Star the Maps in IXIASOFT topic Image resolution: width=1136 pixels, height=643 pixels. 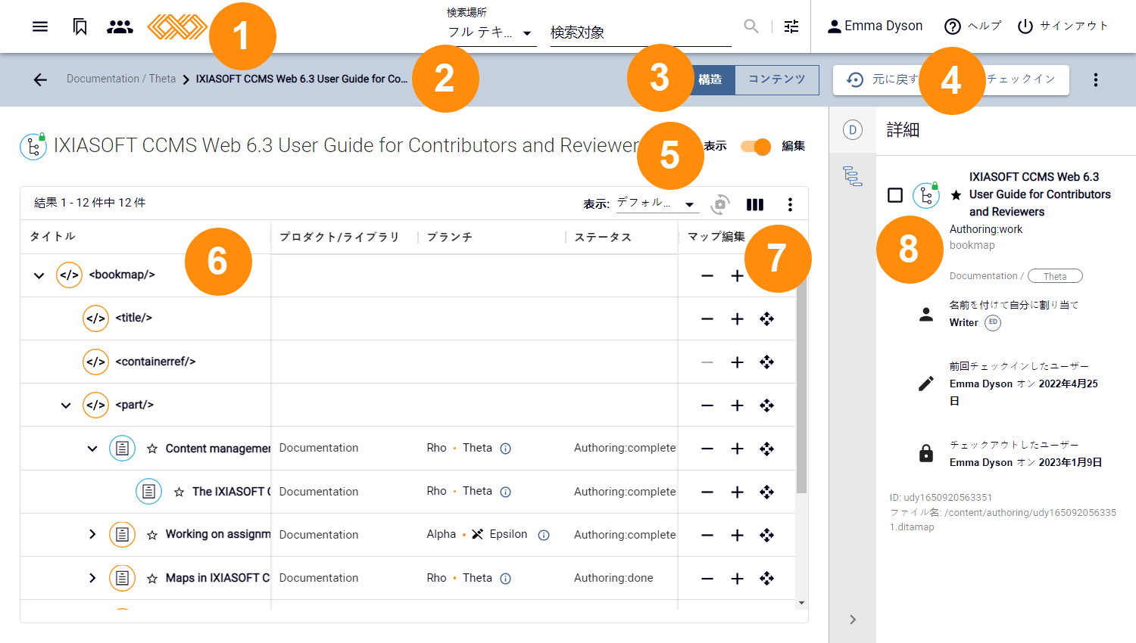tap(152, 578)
